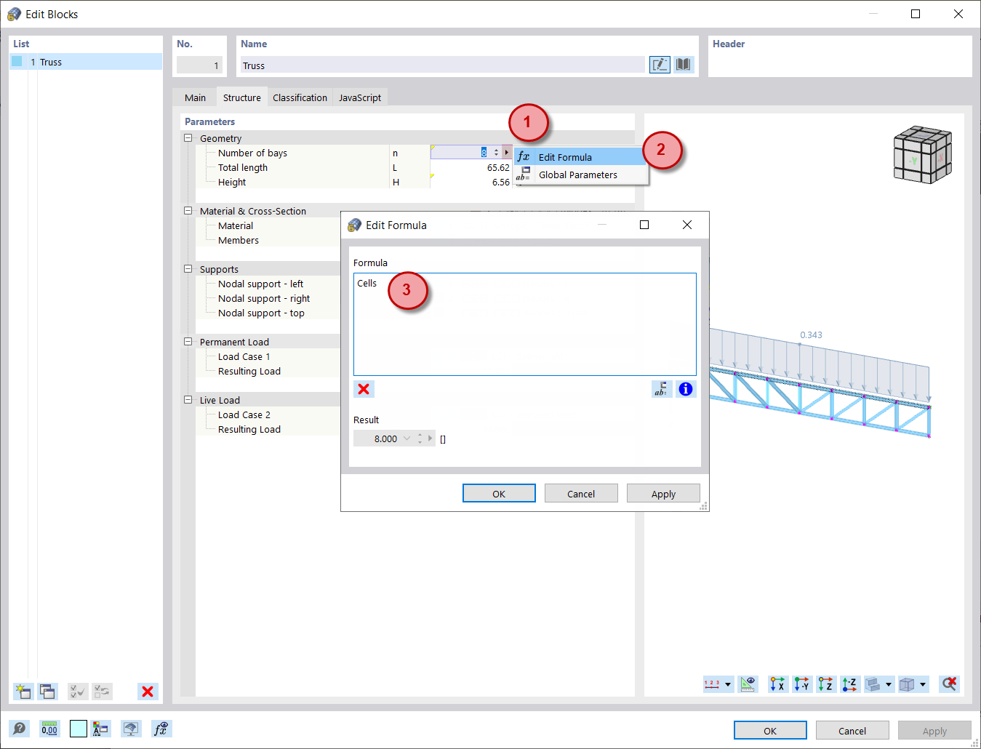Click the copy block icon at bottom left

(x=47, y=692)
